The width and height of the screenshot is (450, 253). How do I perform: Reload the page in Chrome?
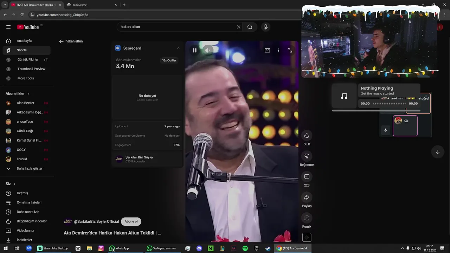pyautogui.click(x=22, y=15)
